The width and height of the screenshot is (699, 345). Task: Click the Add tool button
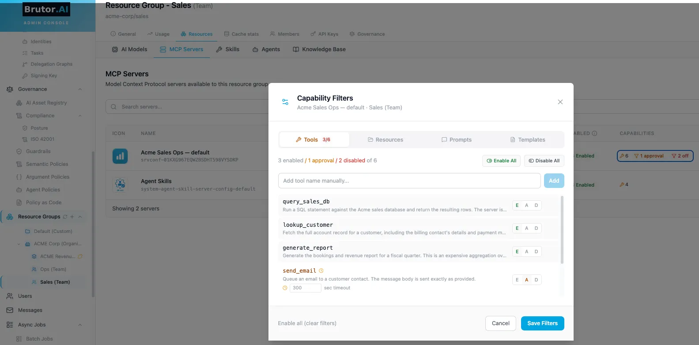(554, 180)
